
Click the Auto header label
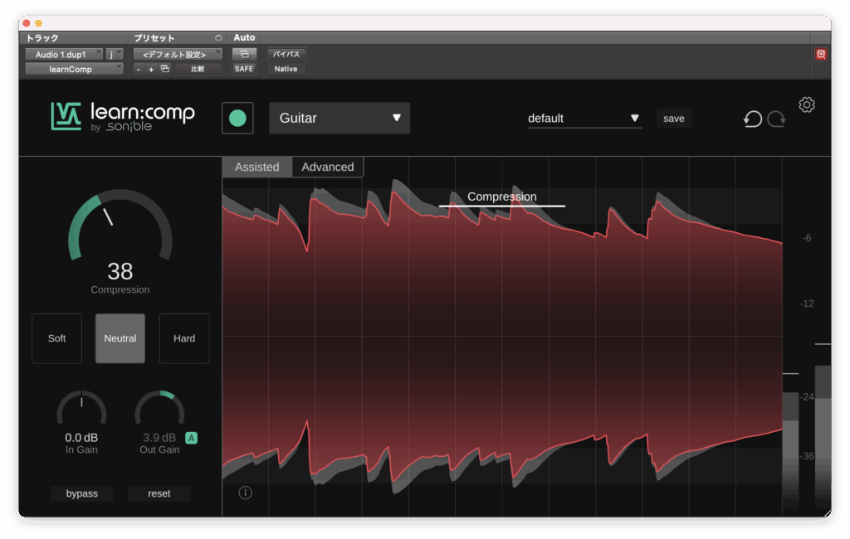tap(245, 37)
